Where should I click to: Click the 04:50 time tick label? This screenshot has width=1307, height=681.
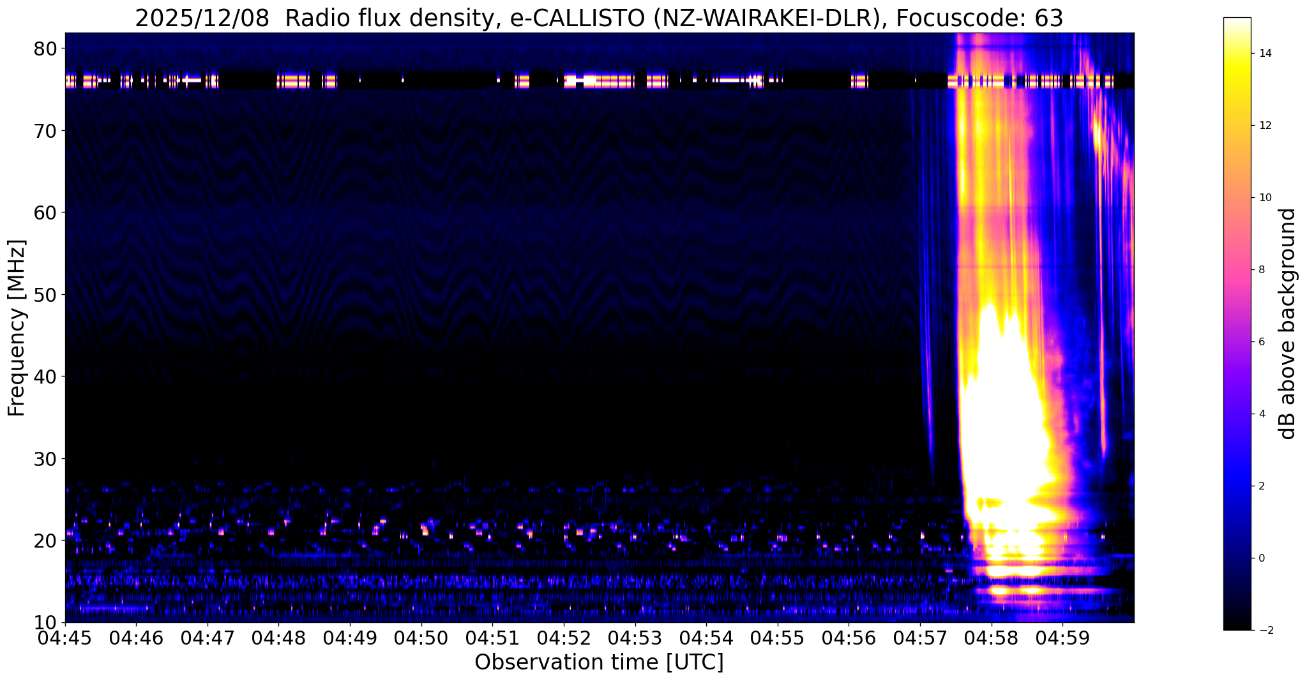421,638
